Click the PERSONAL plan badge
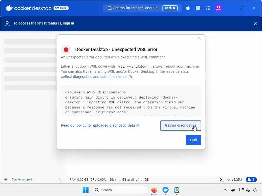262x196 pixels. click(61, 8)
